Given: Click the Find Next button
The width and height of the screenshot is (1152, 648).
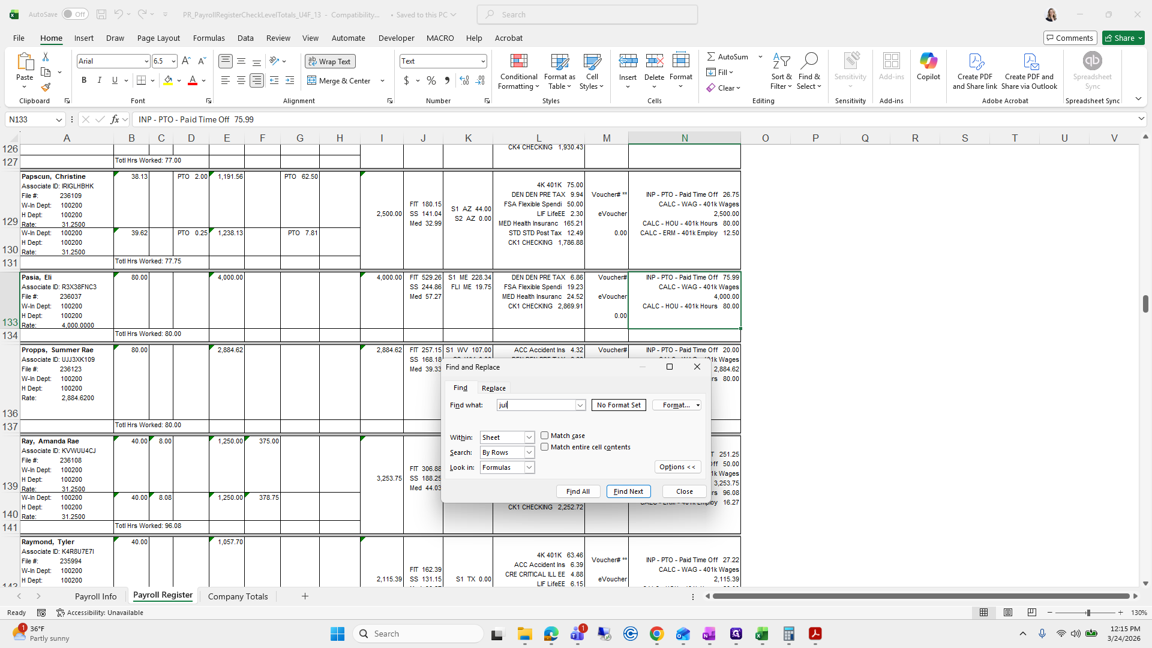Looking at the screenshot, I should pyautogui.click(x=628, y=491).
